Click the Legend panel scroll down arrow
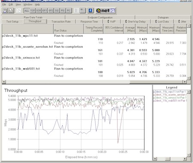This screenshot has width=193, height=163. point(189,155)
